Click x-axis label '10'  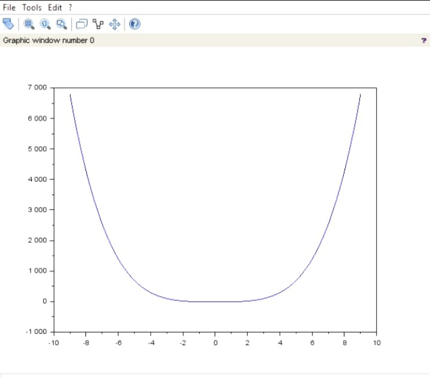[377, 343]
